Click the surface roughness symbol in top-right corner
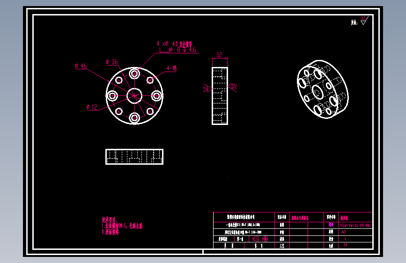 point(364,21)
